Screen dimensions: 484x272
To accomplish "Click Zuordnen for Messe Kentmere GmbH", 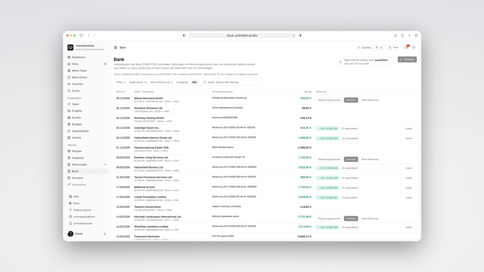I will point(351,100).
